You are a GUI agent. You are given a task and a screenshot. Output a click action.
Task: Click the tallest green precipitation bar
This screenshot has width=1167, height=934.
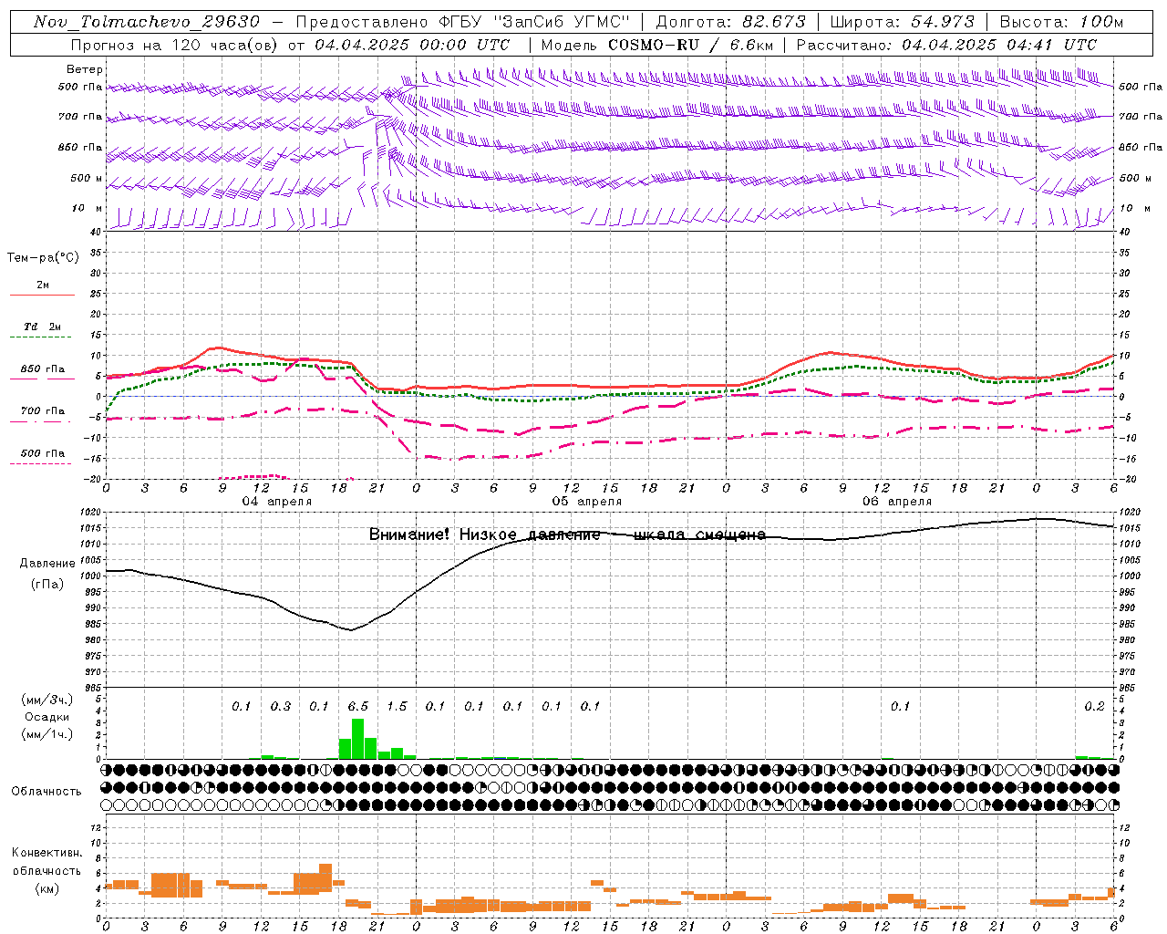click(357, 739)
